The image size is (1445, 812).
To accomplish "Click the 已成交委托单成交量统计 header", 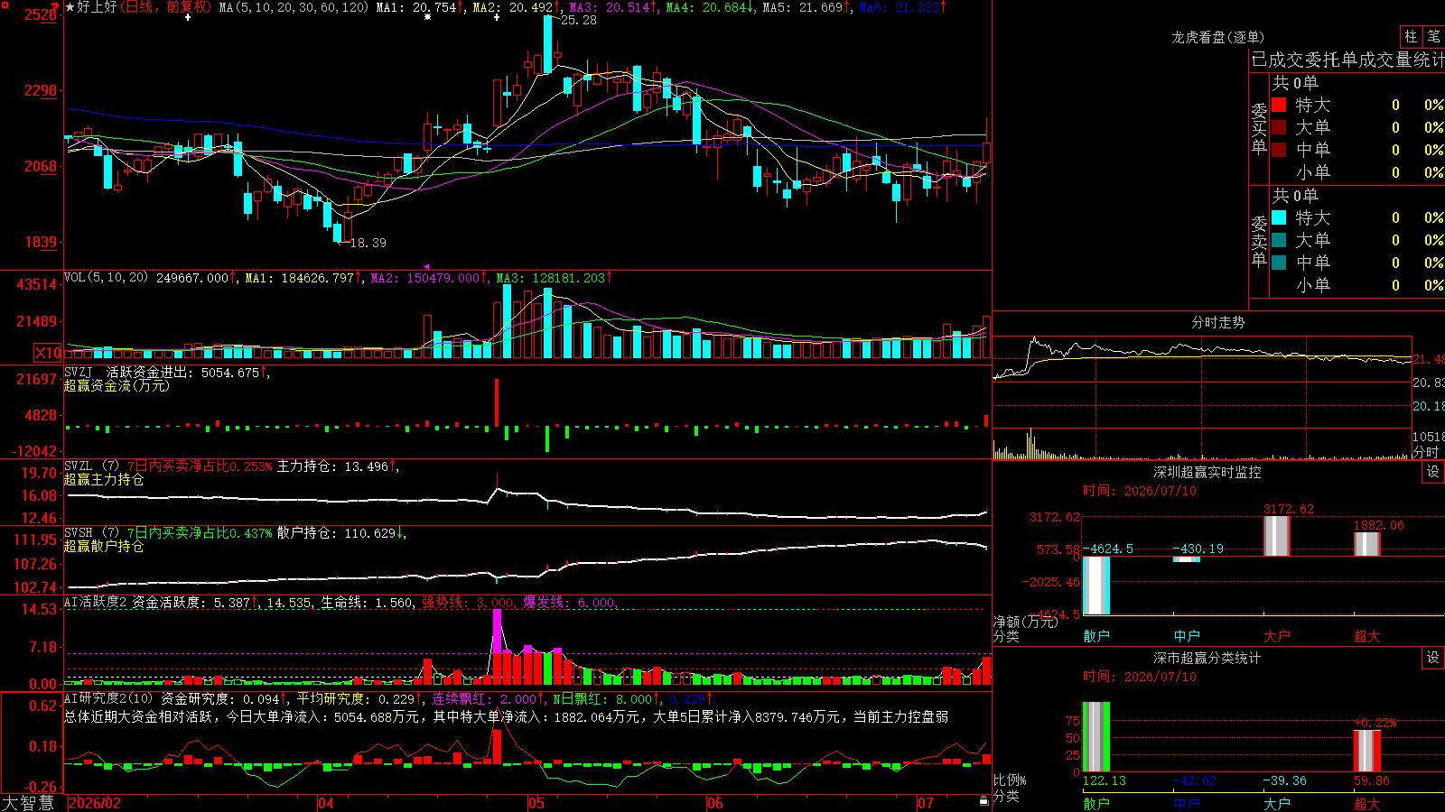I will coord(1347,60).
